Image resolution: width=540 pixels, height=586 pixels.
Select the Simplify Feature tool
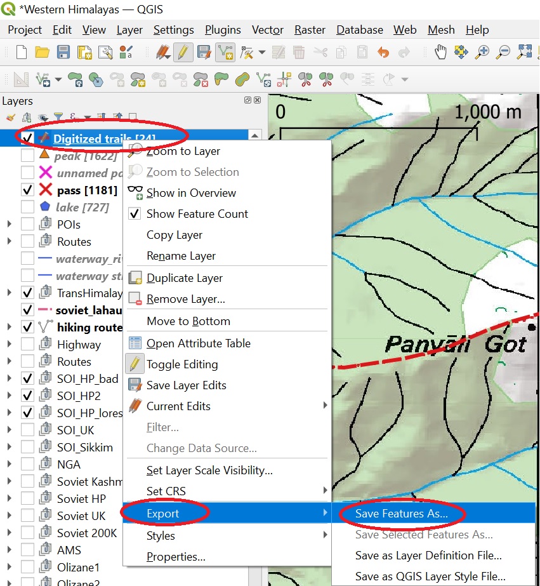tap(96, 79)
